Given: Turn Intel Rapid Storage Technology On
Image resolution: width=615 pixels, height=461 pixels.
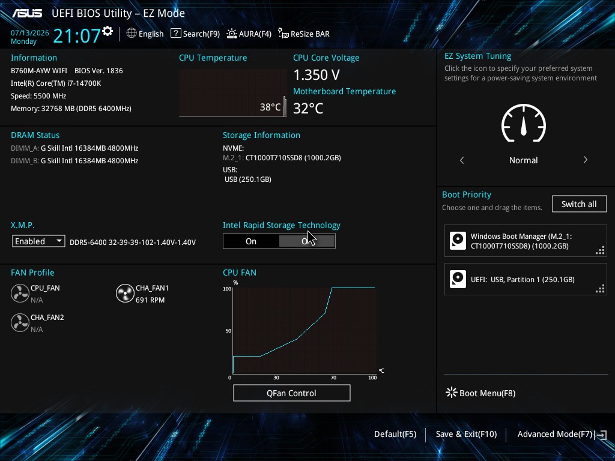Looking at the screenshot, I should (x=251, y=241).
